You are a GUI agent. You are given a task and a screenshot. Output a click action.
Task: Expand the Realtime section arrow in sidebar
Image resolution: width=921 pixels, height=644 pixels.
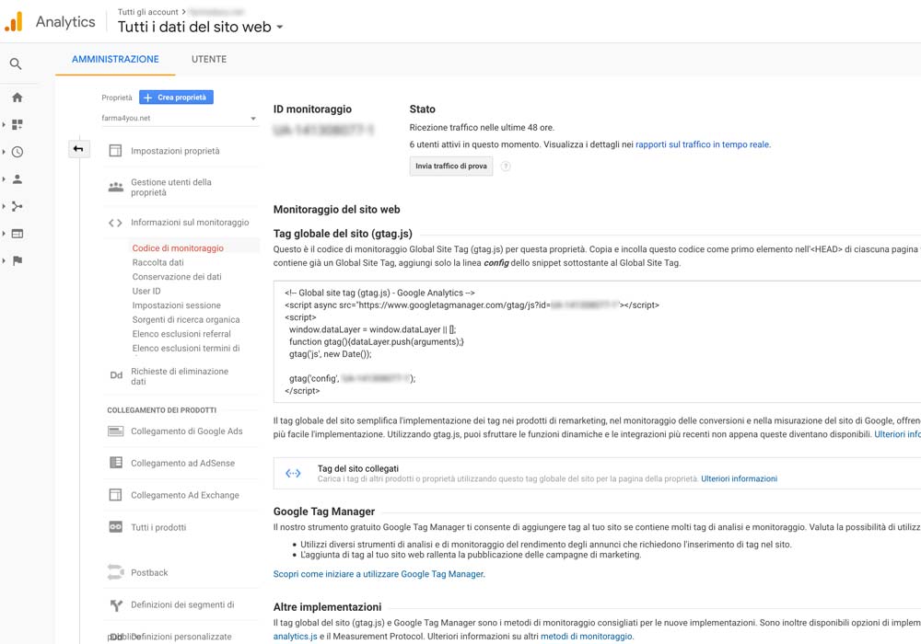pos(4,152)
